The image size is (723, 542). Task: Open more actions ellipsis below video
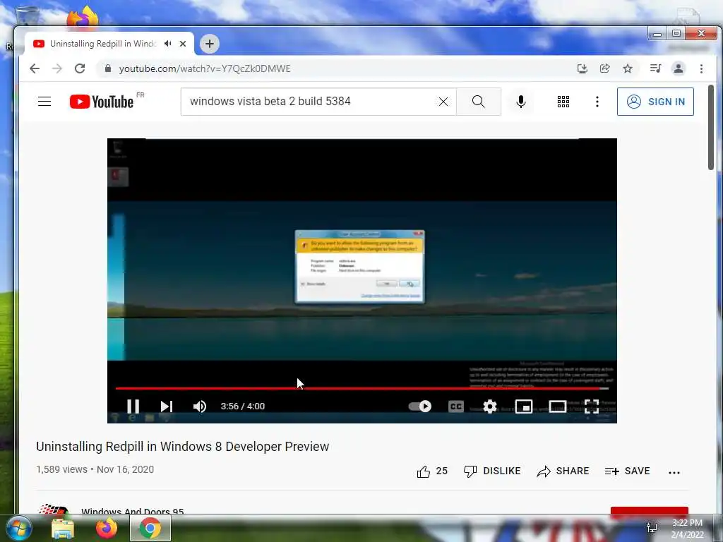pyautogui.click(x=674, y=472)
